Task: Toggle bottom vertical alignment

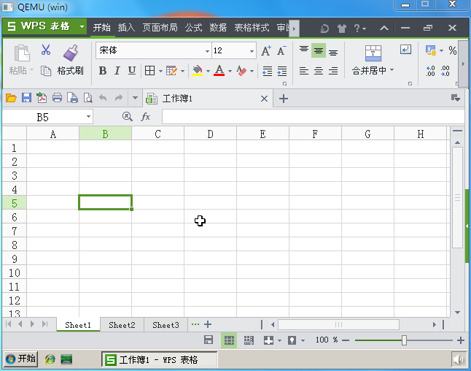Action: click(x=333, y=51)
